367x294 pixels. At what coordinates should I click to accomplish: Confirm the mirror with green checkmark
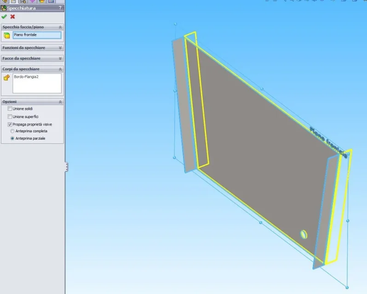pyautogui.click(x=4, y=17)
